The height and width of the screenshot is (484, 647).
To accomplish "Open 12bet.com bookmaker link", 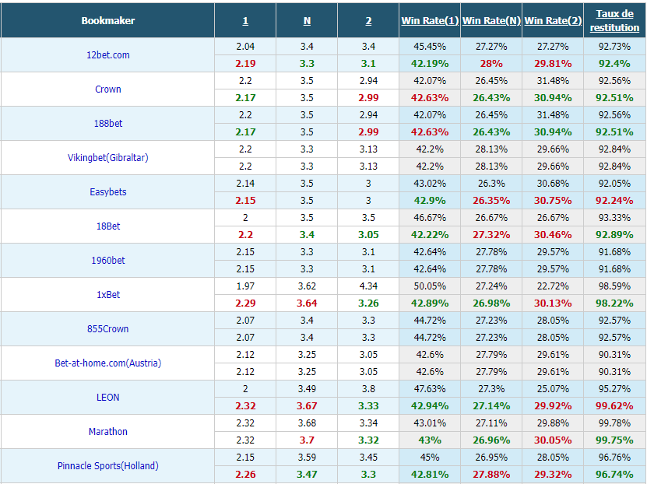I will click(x=107, y=54).
